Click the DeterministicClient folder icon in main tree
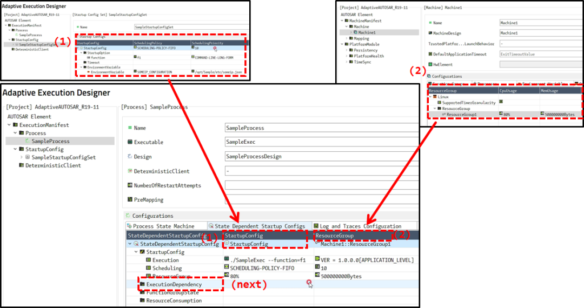584x308 pixels. click(22, 165)
